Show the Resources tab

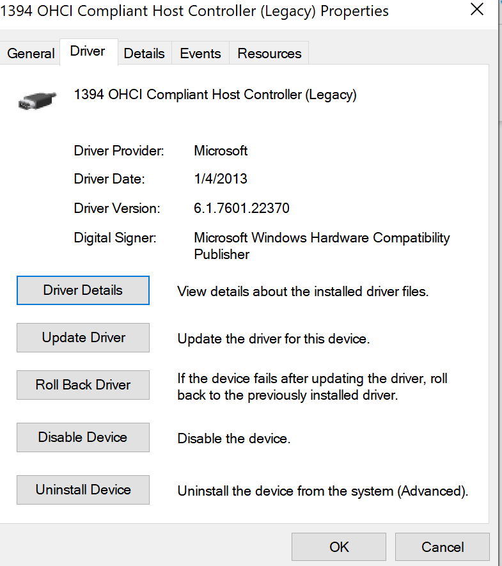[269, 54]
